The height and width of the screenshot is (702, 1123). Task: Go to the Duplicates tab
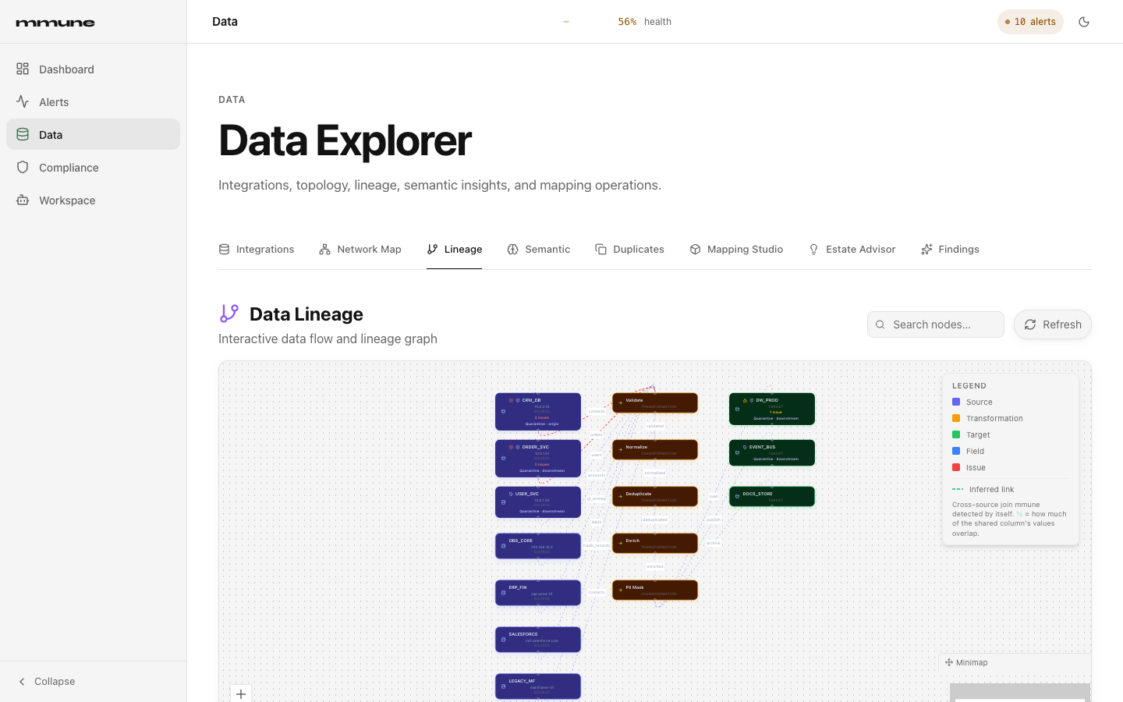[629, 250]
